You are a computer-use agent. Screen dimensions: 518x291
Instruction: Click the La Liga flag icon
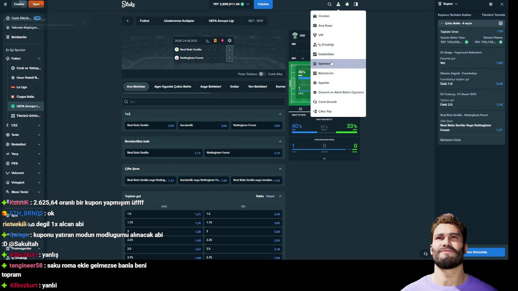[13, 87]
